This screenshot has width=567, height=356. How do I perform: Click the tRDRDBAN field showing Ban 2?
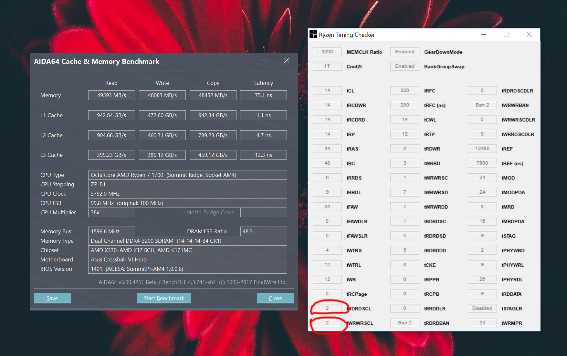click(x=405, y=323)
